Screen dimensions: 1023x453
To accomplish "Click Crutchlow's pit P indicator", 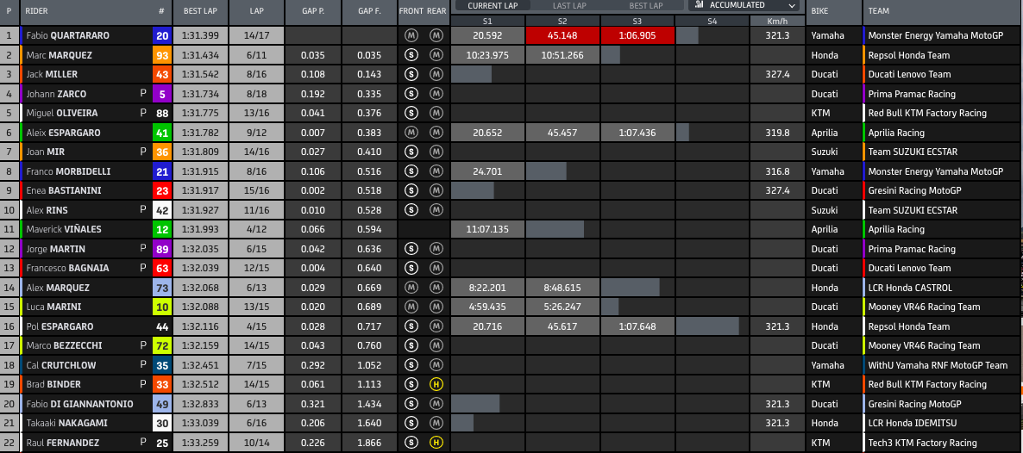I will pos(143,365).
